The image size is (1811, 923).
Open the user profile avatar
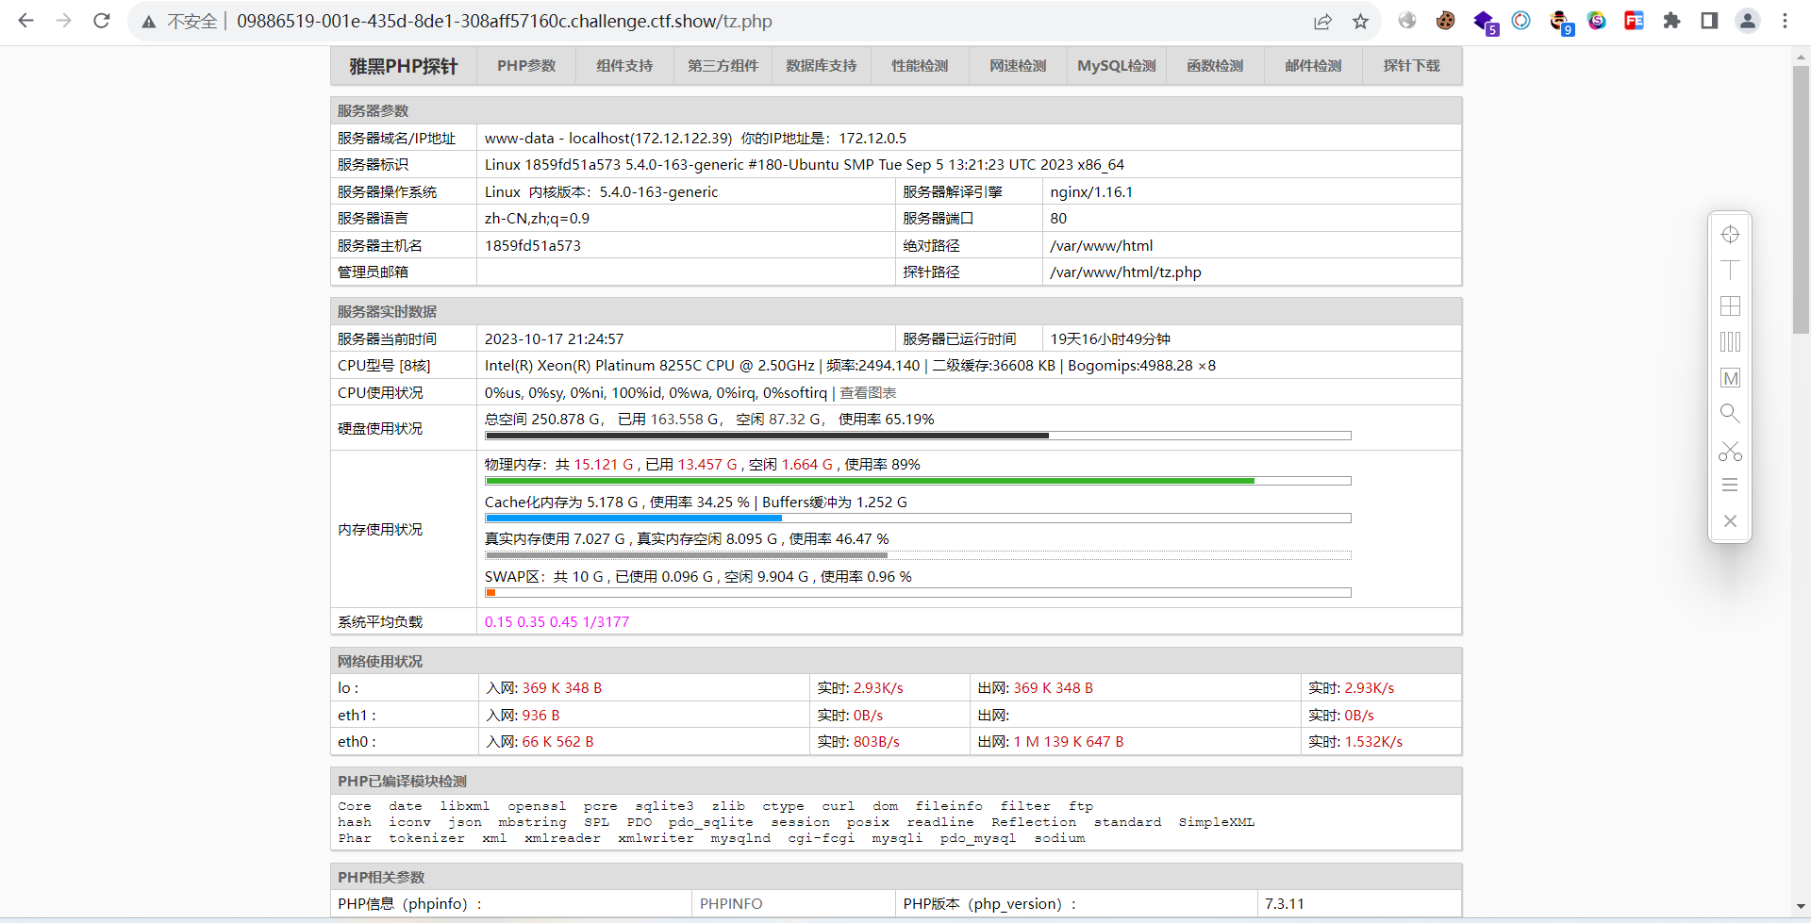[x=1747, y=21]
